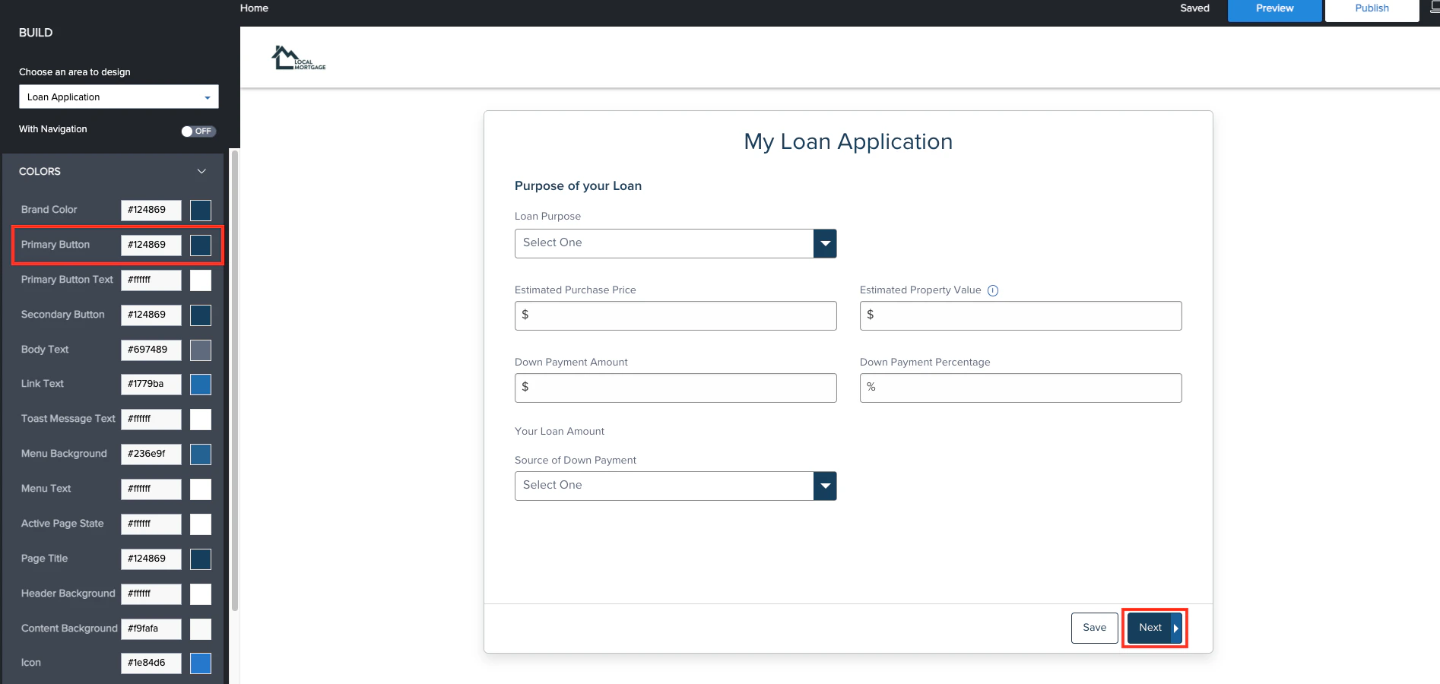Open the Source of Down Payment dropdown
This screenshot has height=684, width=1440.
[825, 486]
